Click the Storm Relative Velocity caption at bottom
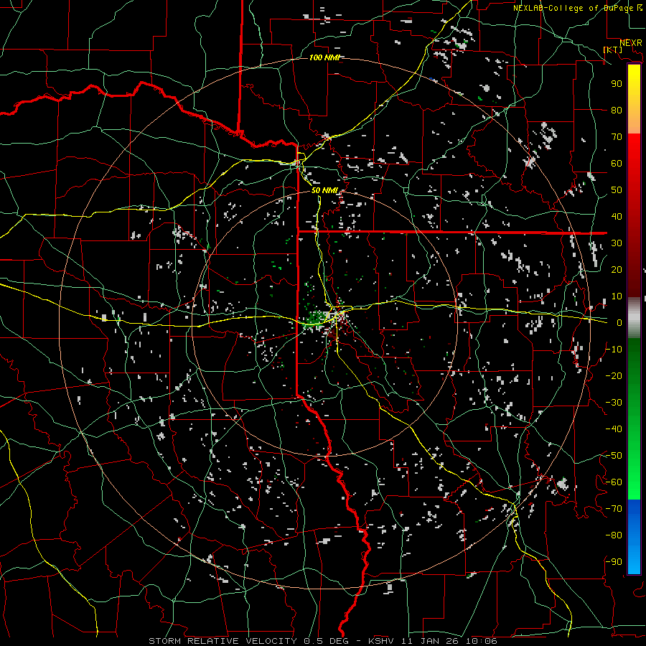 pos(322,641)
